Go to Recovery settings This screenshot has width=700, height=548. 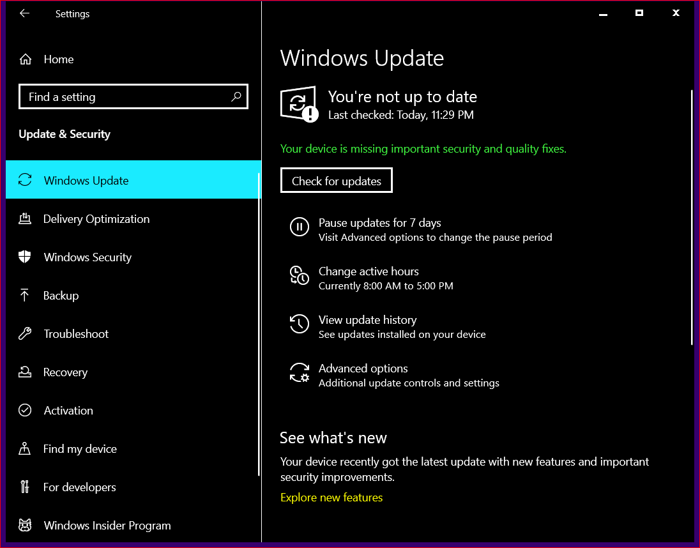(66, 372)
